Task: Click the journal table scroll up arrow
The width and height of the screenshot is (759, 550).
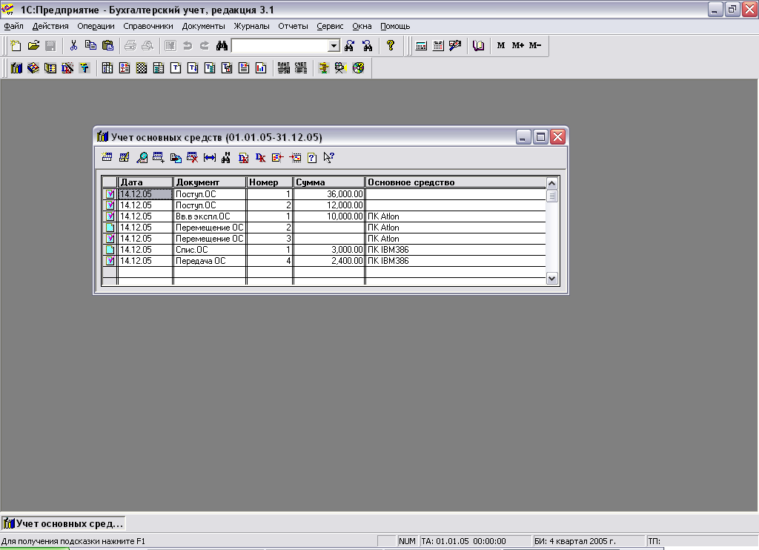Action: coord(551,184)
